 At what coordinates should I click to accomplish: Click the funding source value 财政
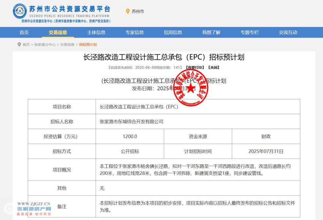pyautogui.click(x=266, y=136)
